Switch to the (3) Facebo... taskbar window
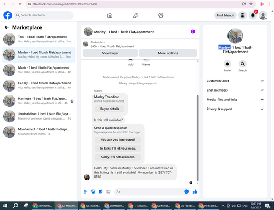The width and height of the screenshot is (274, 210). pyautogui.click(x=185, y=206)
